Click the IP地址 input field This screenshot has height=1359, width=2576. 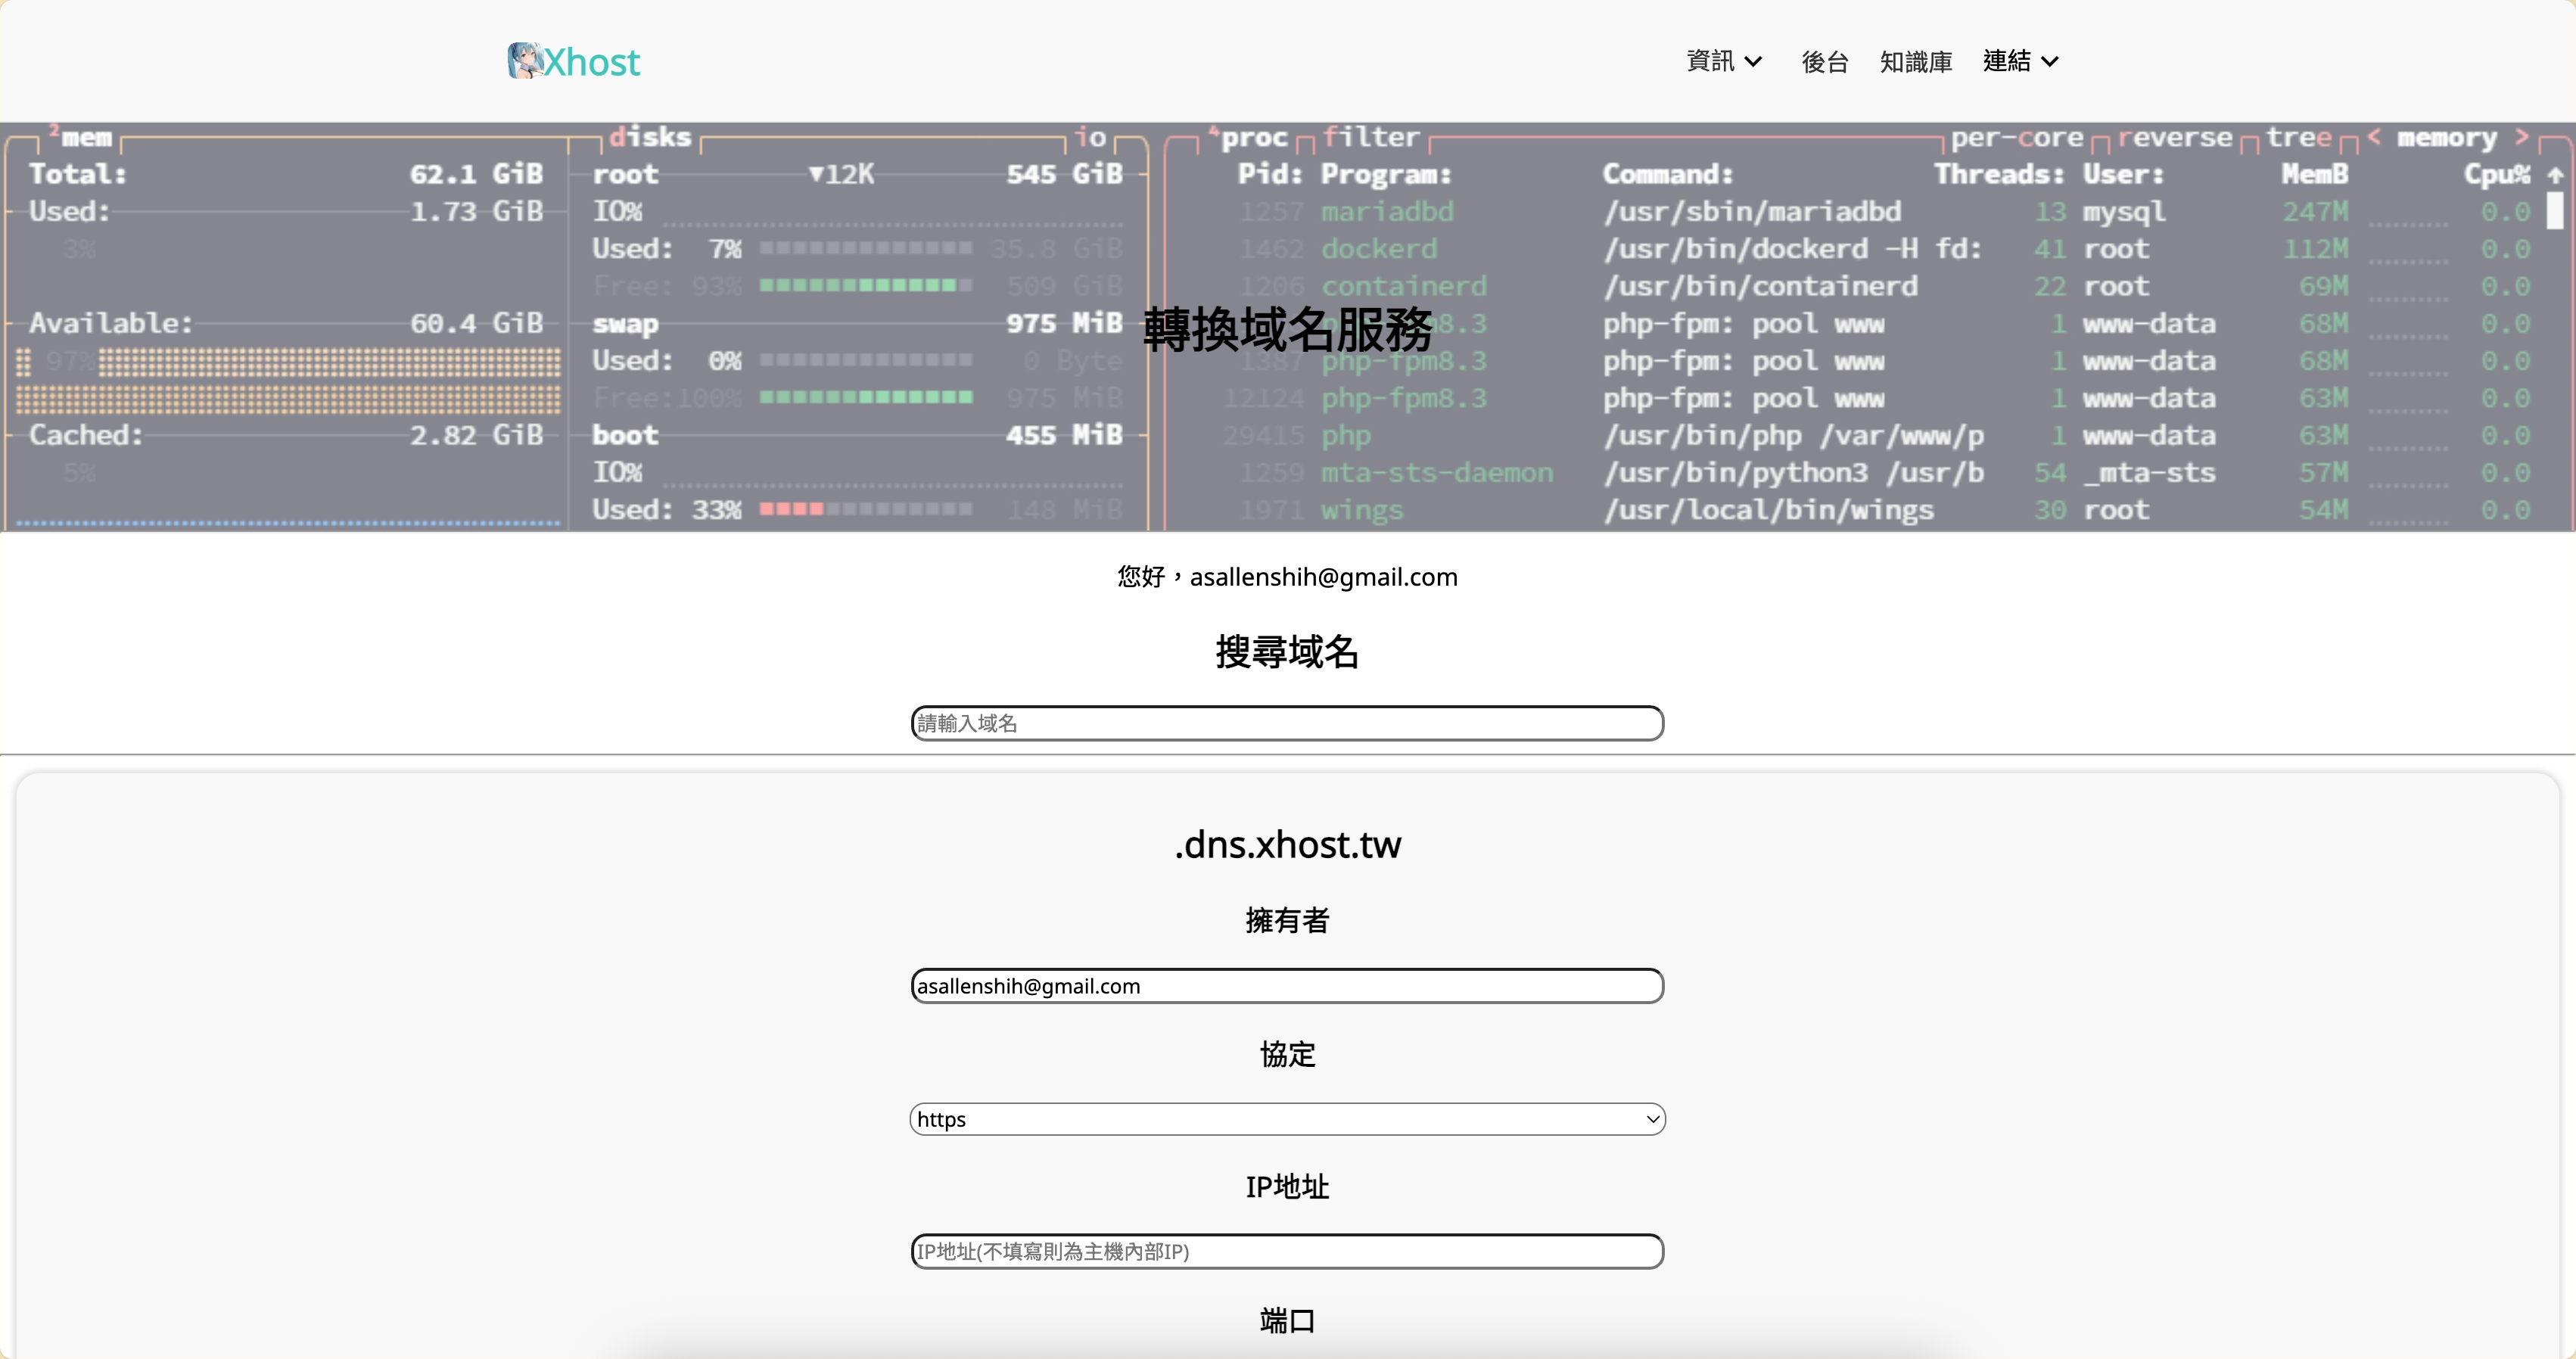[1287, 1251]
